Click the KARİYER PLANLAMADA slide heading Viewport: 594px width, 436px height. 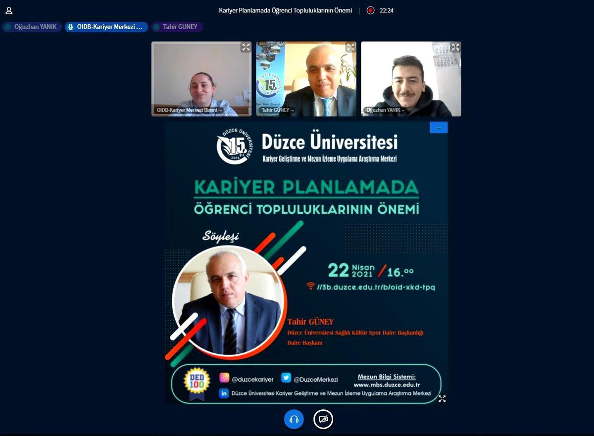(306, 187)
